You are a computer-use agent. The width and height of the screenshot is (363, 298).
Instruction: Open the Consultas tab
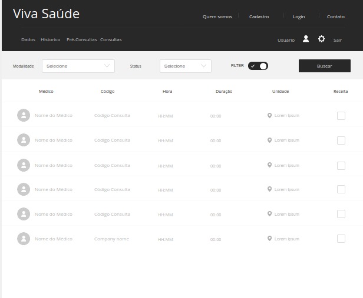tap(111, 40)
